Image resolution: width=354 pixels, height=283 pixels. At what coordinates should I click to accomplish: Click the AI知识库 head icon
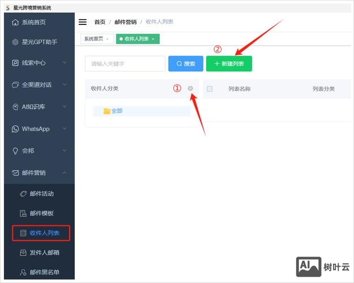tap(15, 106)
